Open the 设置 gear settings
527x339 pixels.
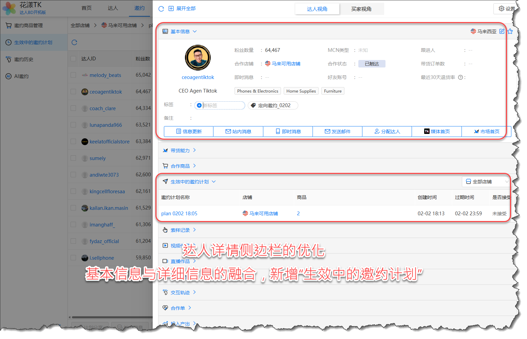pos(506,9)
